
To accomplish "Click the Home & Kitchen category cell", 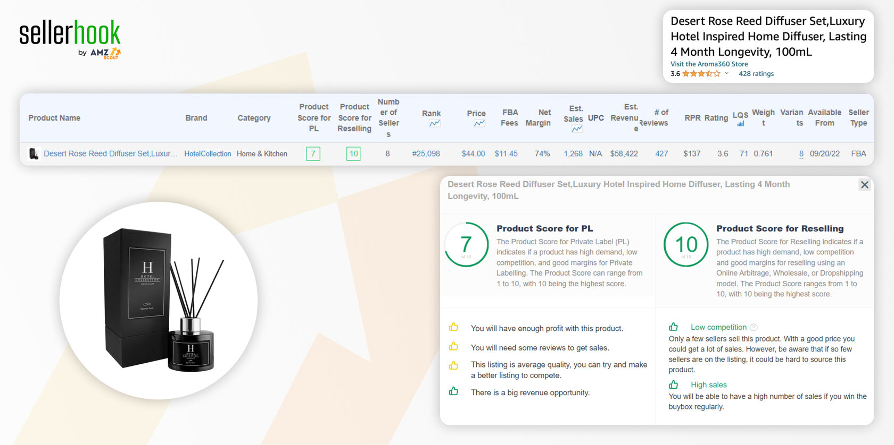I will point(262,153).
